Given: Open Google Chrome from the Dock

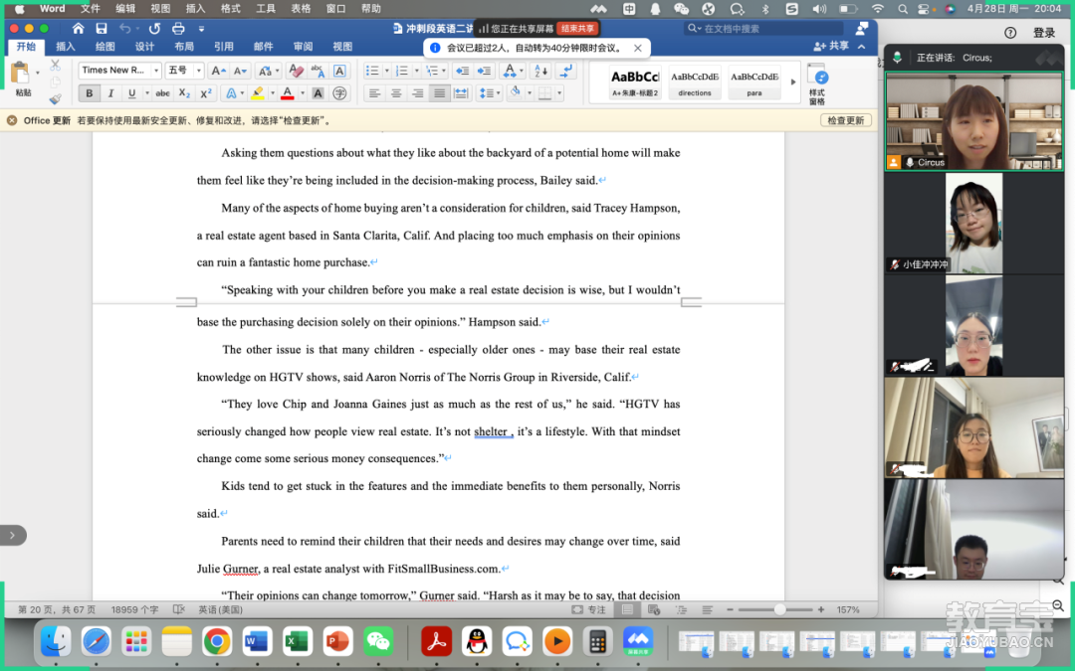Looking at the screenshot, I should (x=217, y=641).
